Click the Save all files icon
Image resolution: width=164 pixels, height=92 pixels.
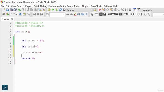pyautogui.click(x=15, y=10)
